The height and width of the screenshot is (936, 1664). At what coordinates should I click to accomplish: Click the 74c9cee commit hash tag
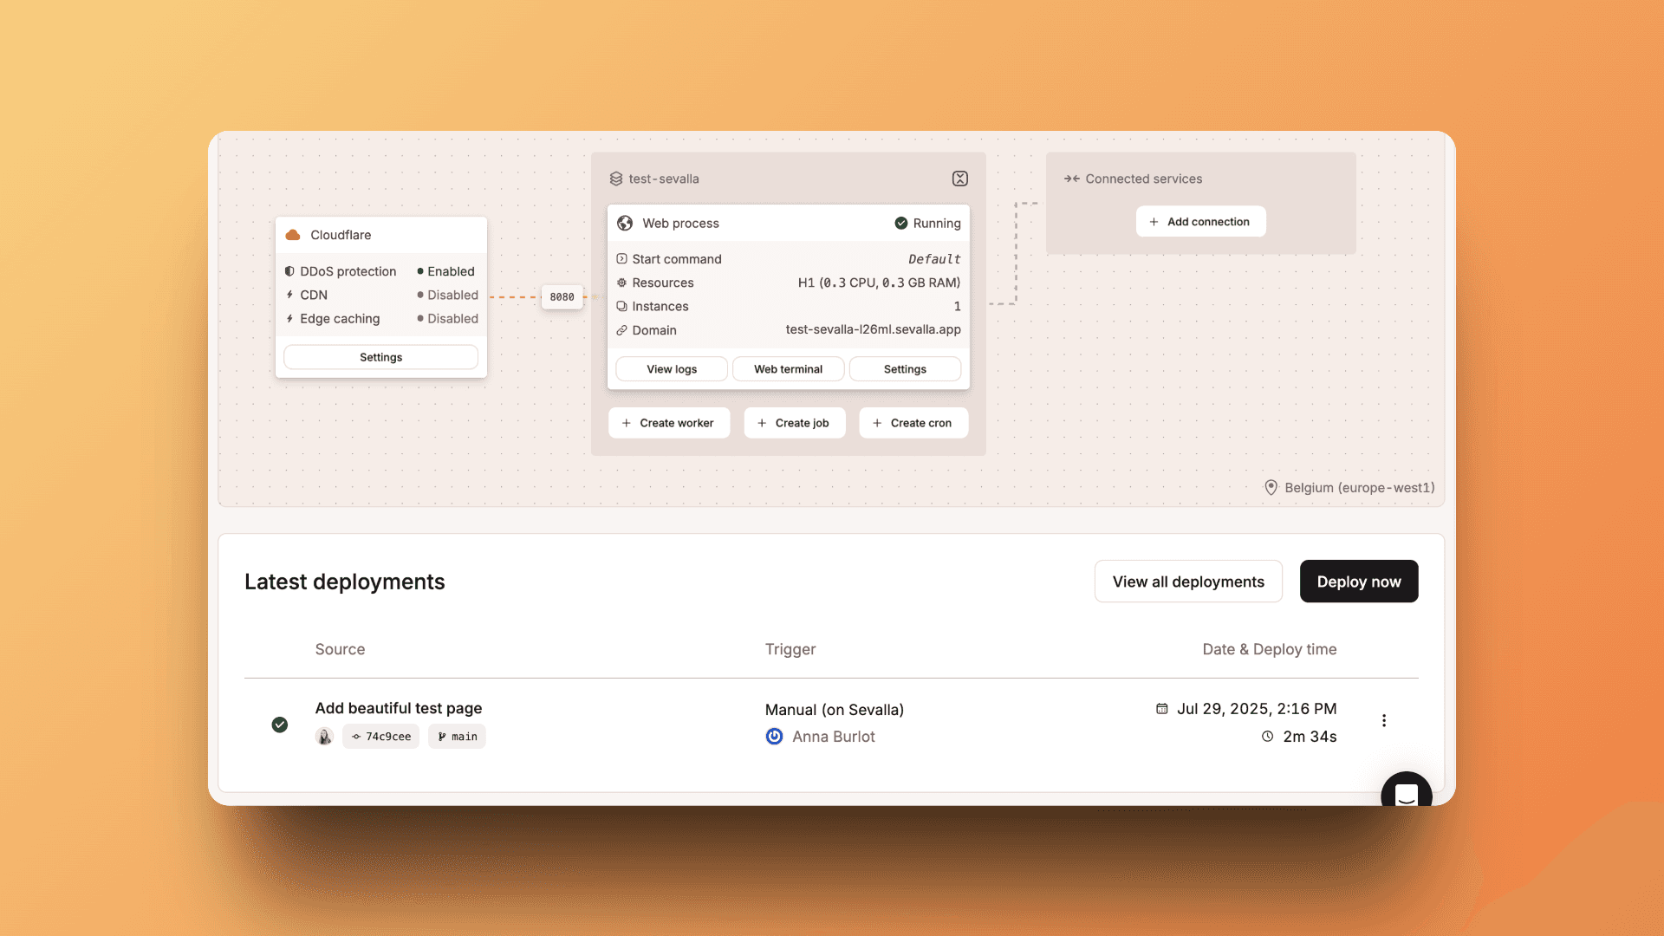pyautogui.click(x=380, y=737)
